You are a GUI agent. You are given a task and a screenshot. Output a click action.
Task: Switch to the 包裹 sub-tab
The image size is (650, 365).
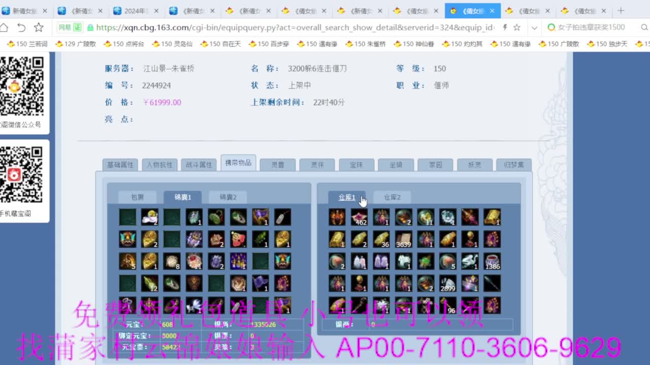(138, 197)
